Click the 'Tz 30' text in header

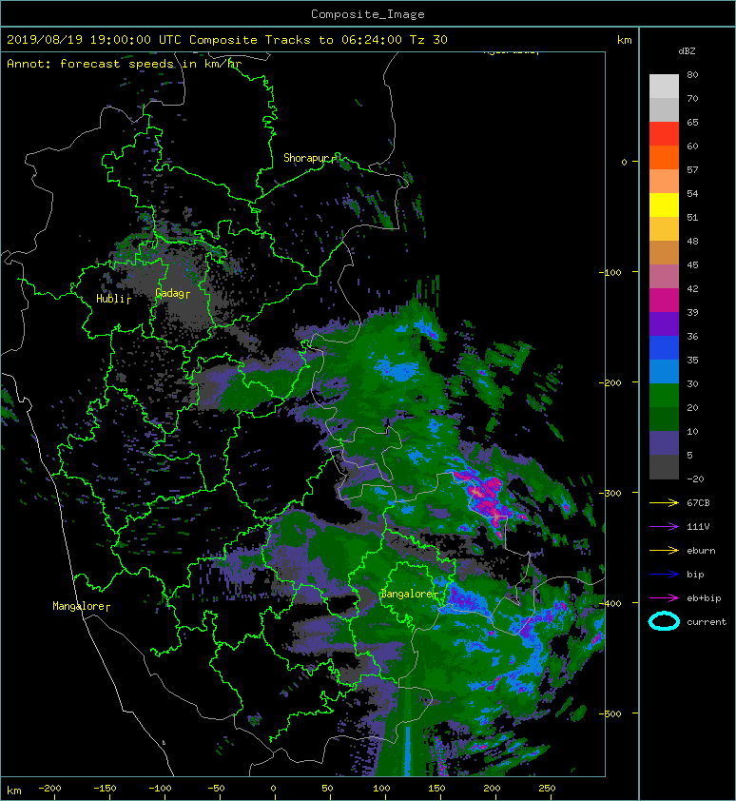tap(429, 40)
